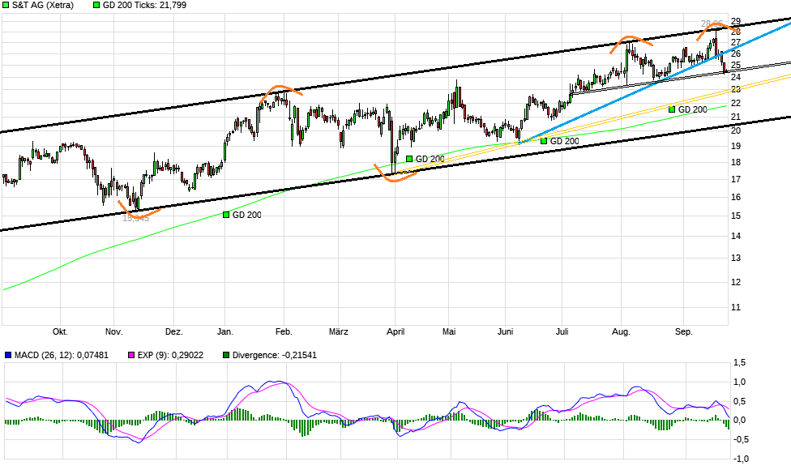Screen dimensions: 791x470
Task: Click the 29 value on the price axis
Action: (x=735, y=19)
